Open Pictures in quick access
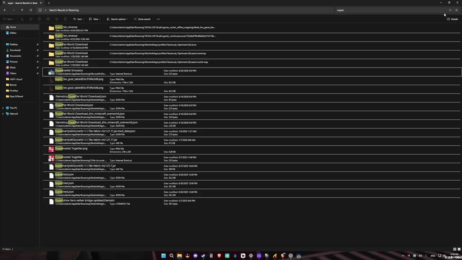The width and height of the screenshot is (462, 260). (x=20, y=62)
